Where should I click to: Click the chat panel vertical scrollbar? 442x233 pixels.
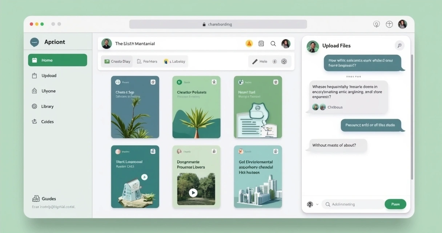point(412,116)
